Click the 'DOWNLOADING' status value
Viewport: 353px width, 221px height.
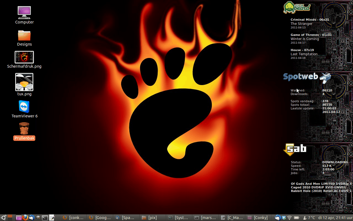coord(335,162)
